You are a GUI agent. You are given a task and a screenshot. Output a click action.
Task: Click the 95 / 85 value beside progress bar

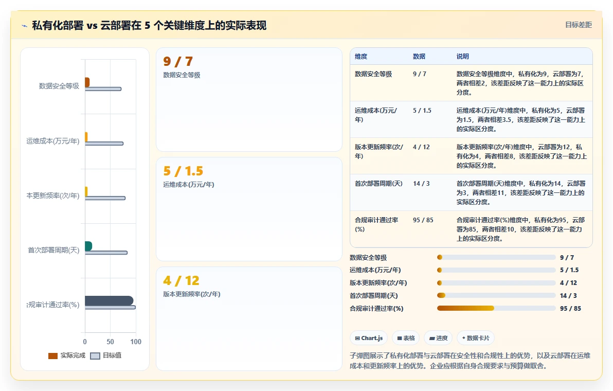point(570,309)
